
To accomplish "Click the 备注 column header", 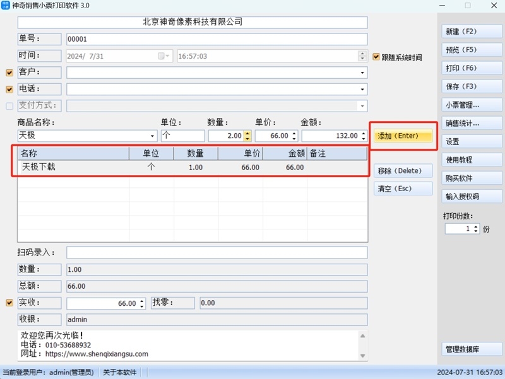I will pyautogui.click(x=337, y=153).
